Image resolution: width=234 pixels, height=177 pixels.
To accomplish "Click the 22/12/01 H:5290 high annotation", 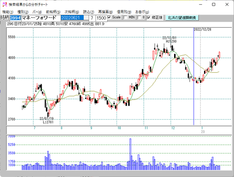I will click(x=169, y=39).
